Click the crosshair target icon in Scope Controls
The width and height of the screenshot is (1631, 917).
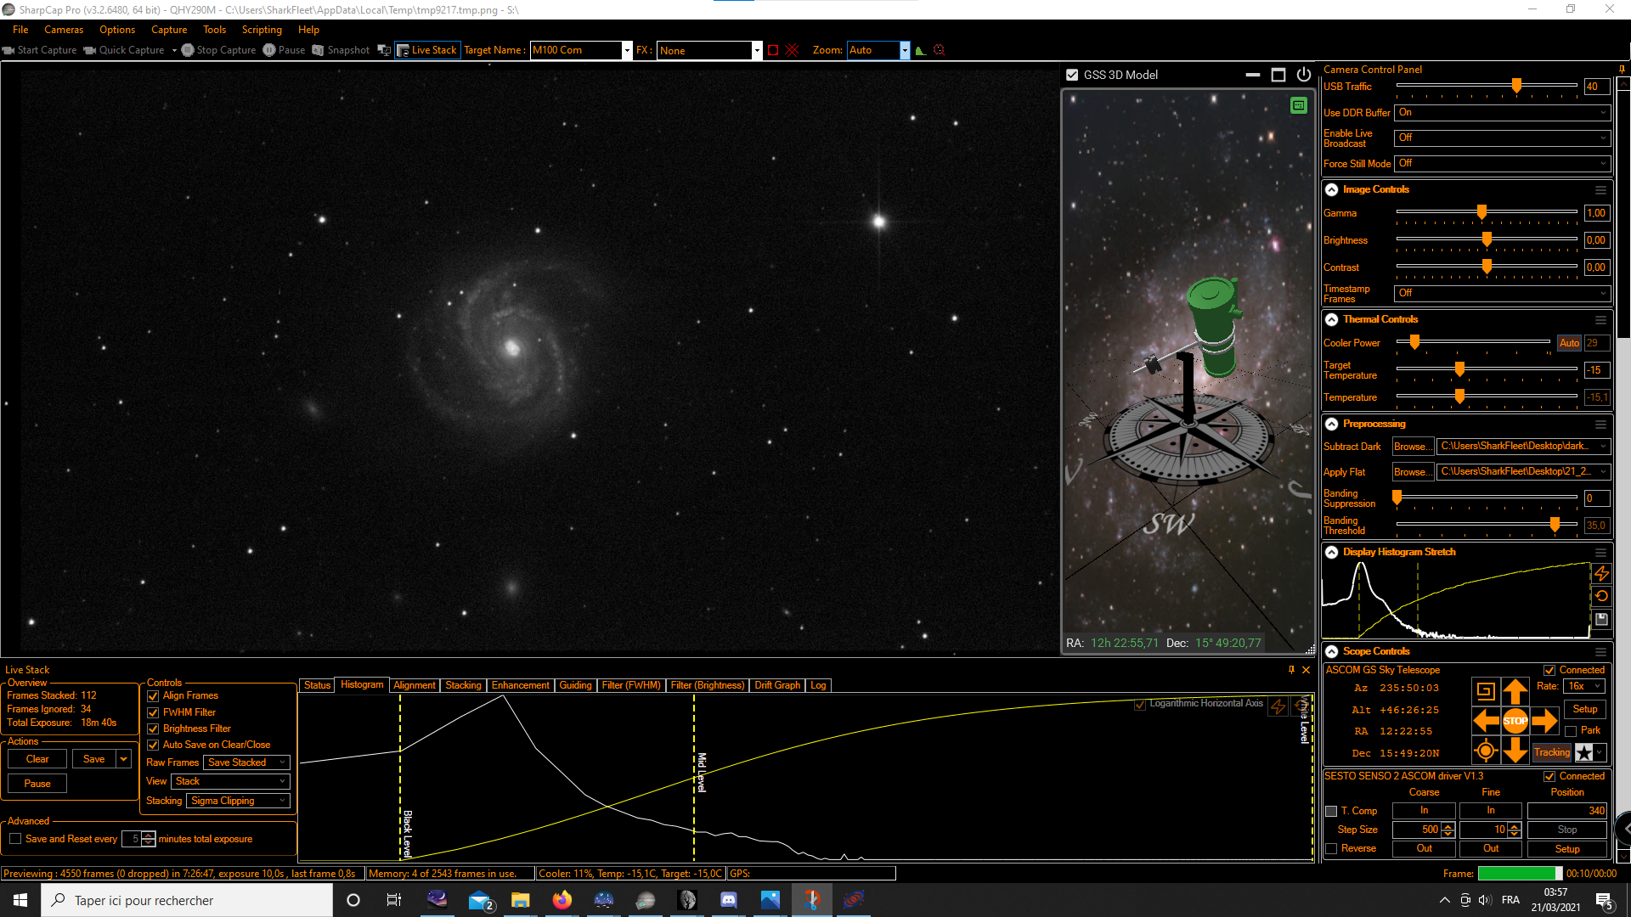tap(1485, 751)
